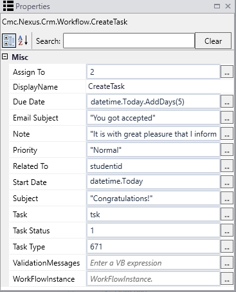Select the Note property label
The image size is (236, 292).
click(x=21, y=134)
